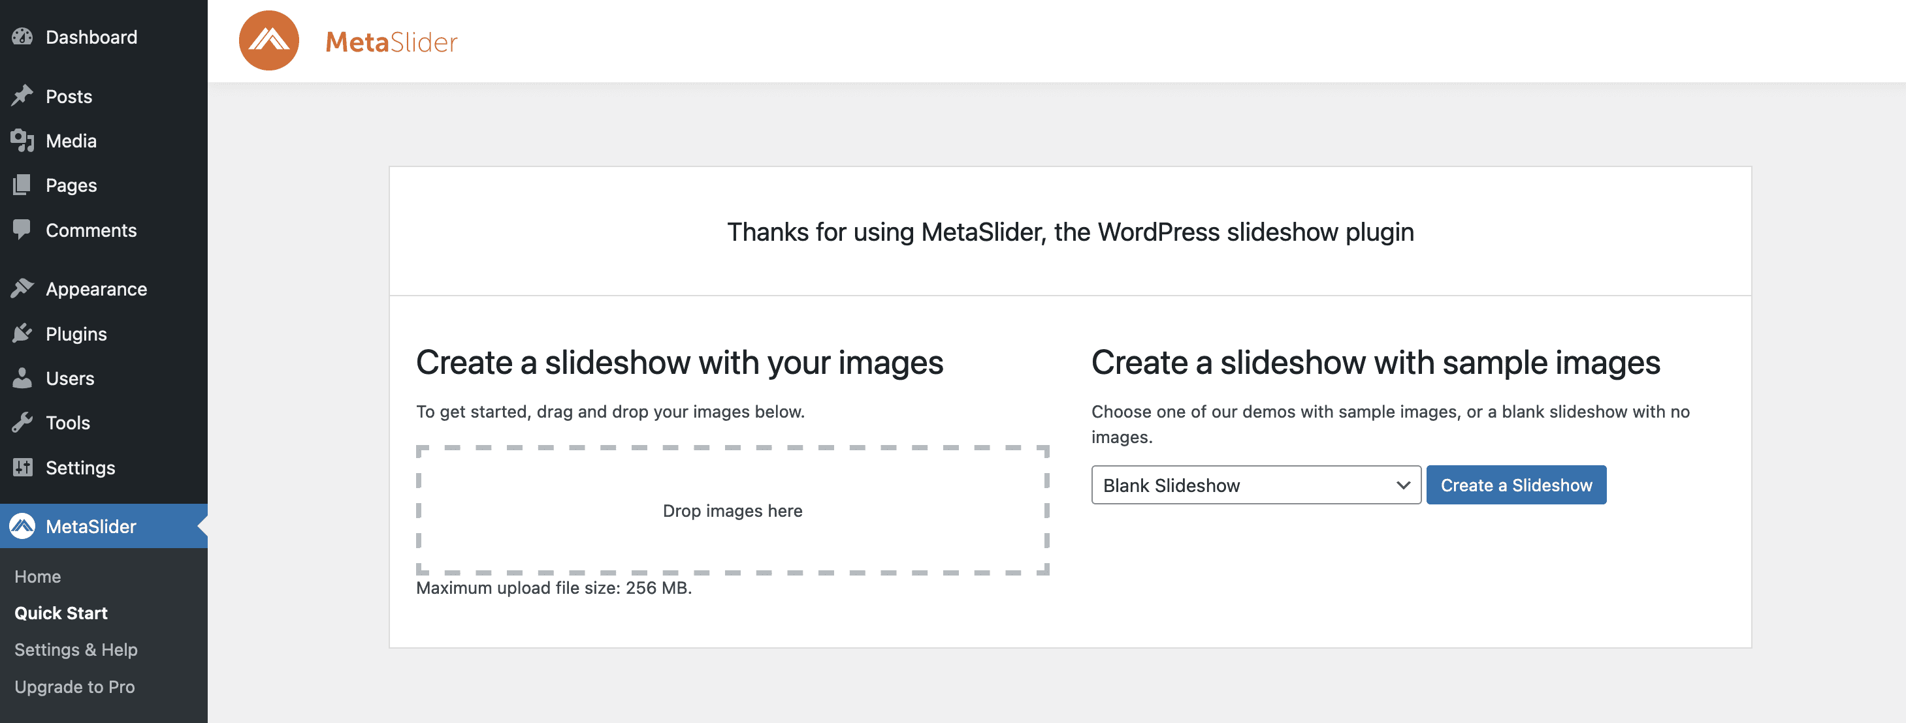Select Quick Start submenu item
Viewport: 1906px width, 723px height.
[61, 613]
